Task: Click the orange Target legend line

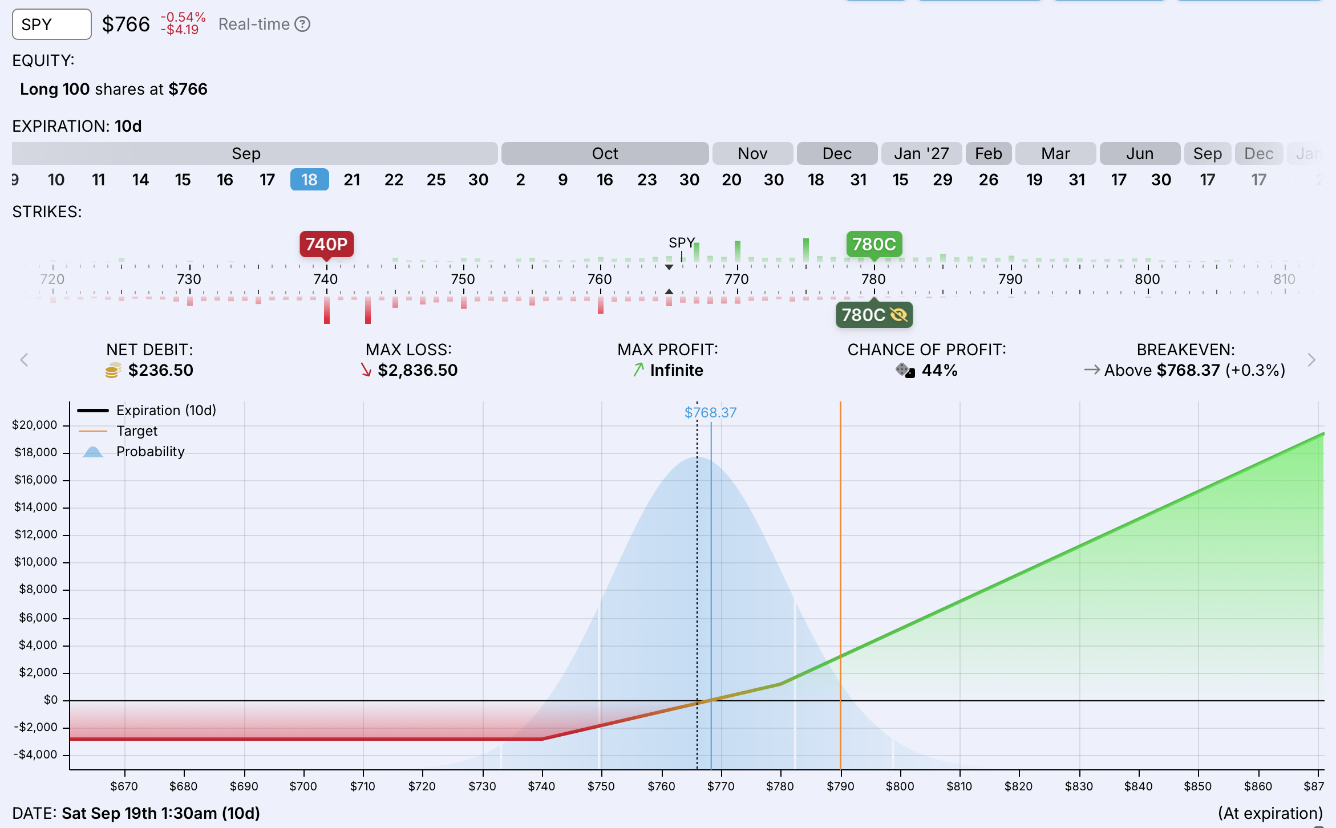Action: pyautogui.click(x=93, y=431)
